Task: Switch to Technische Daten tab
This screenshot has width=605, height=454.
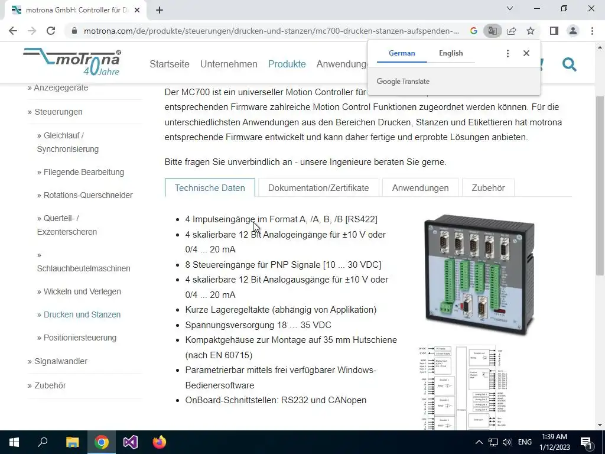Action: pyautogui.click(x=210, y=188)
